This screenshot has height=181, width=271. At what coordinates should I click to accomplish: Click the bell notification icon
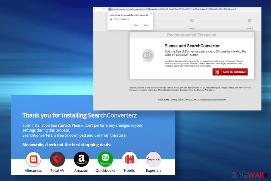point(111,19)
